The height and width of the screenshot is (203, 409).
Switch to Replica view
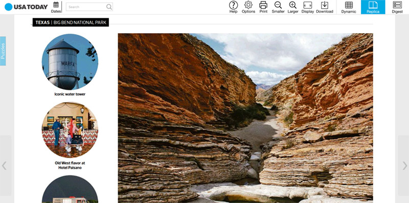click(x=373, y=7)
